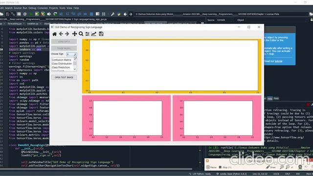Open the Source menu in Spyder
Image resolution: width=313 pixels, height=176 pixels.
click(x=18, y=8)
